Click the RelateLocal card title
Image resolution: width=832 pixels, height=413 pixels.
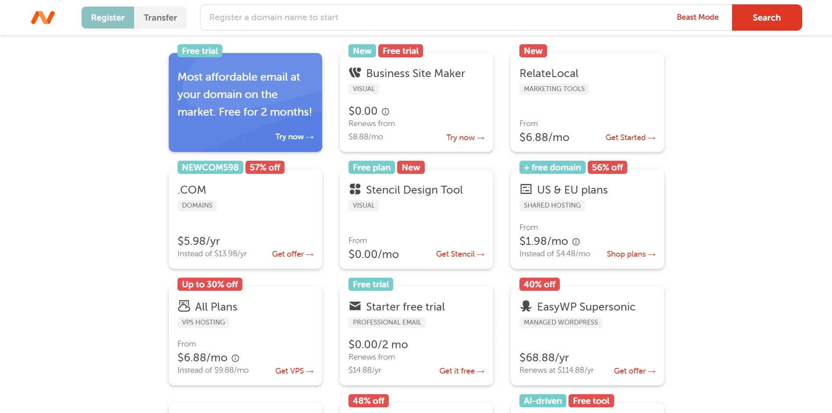pos(549,73)
